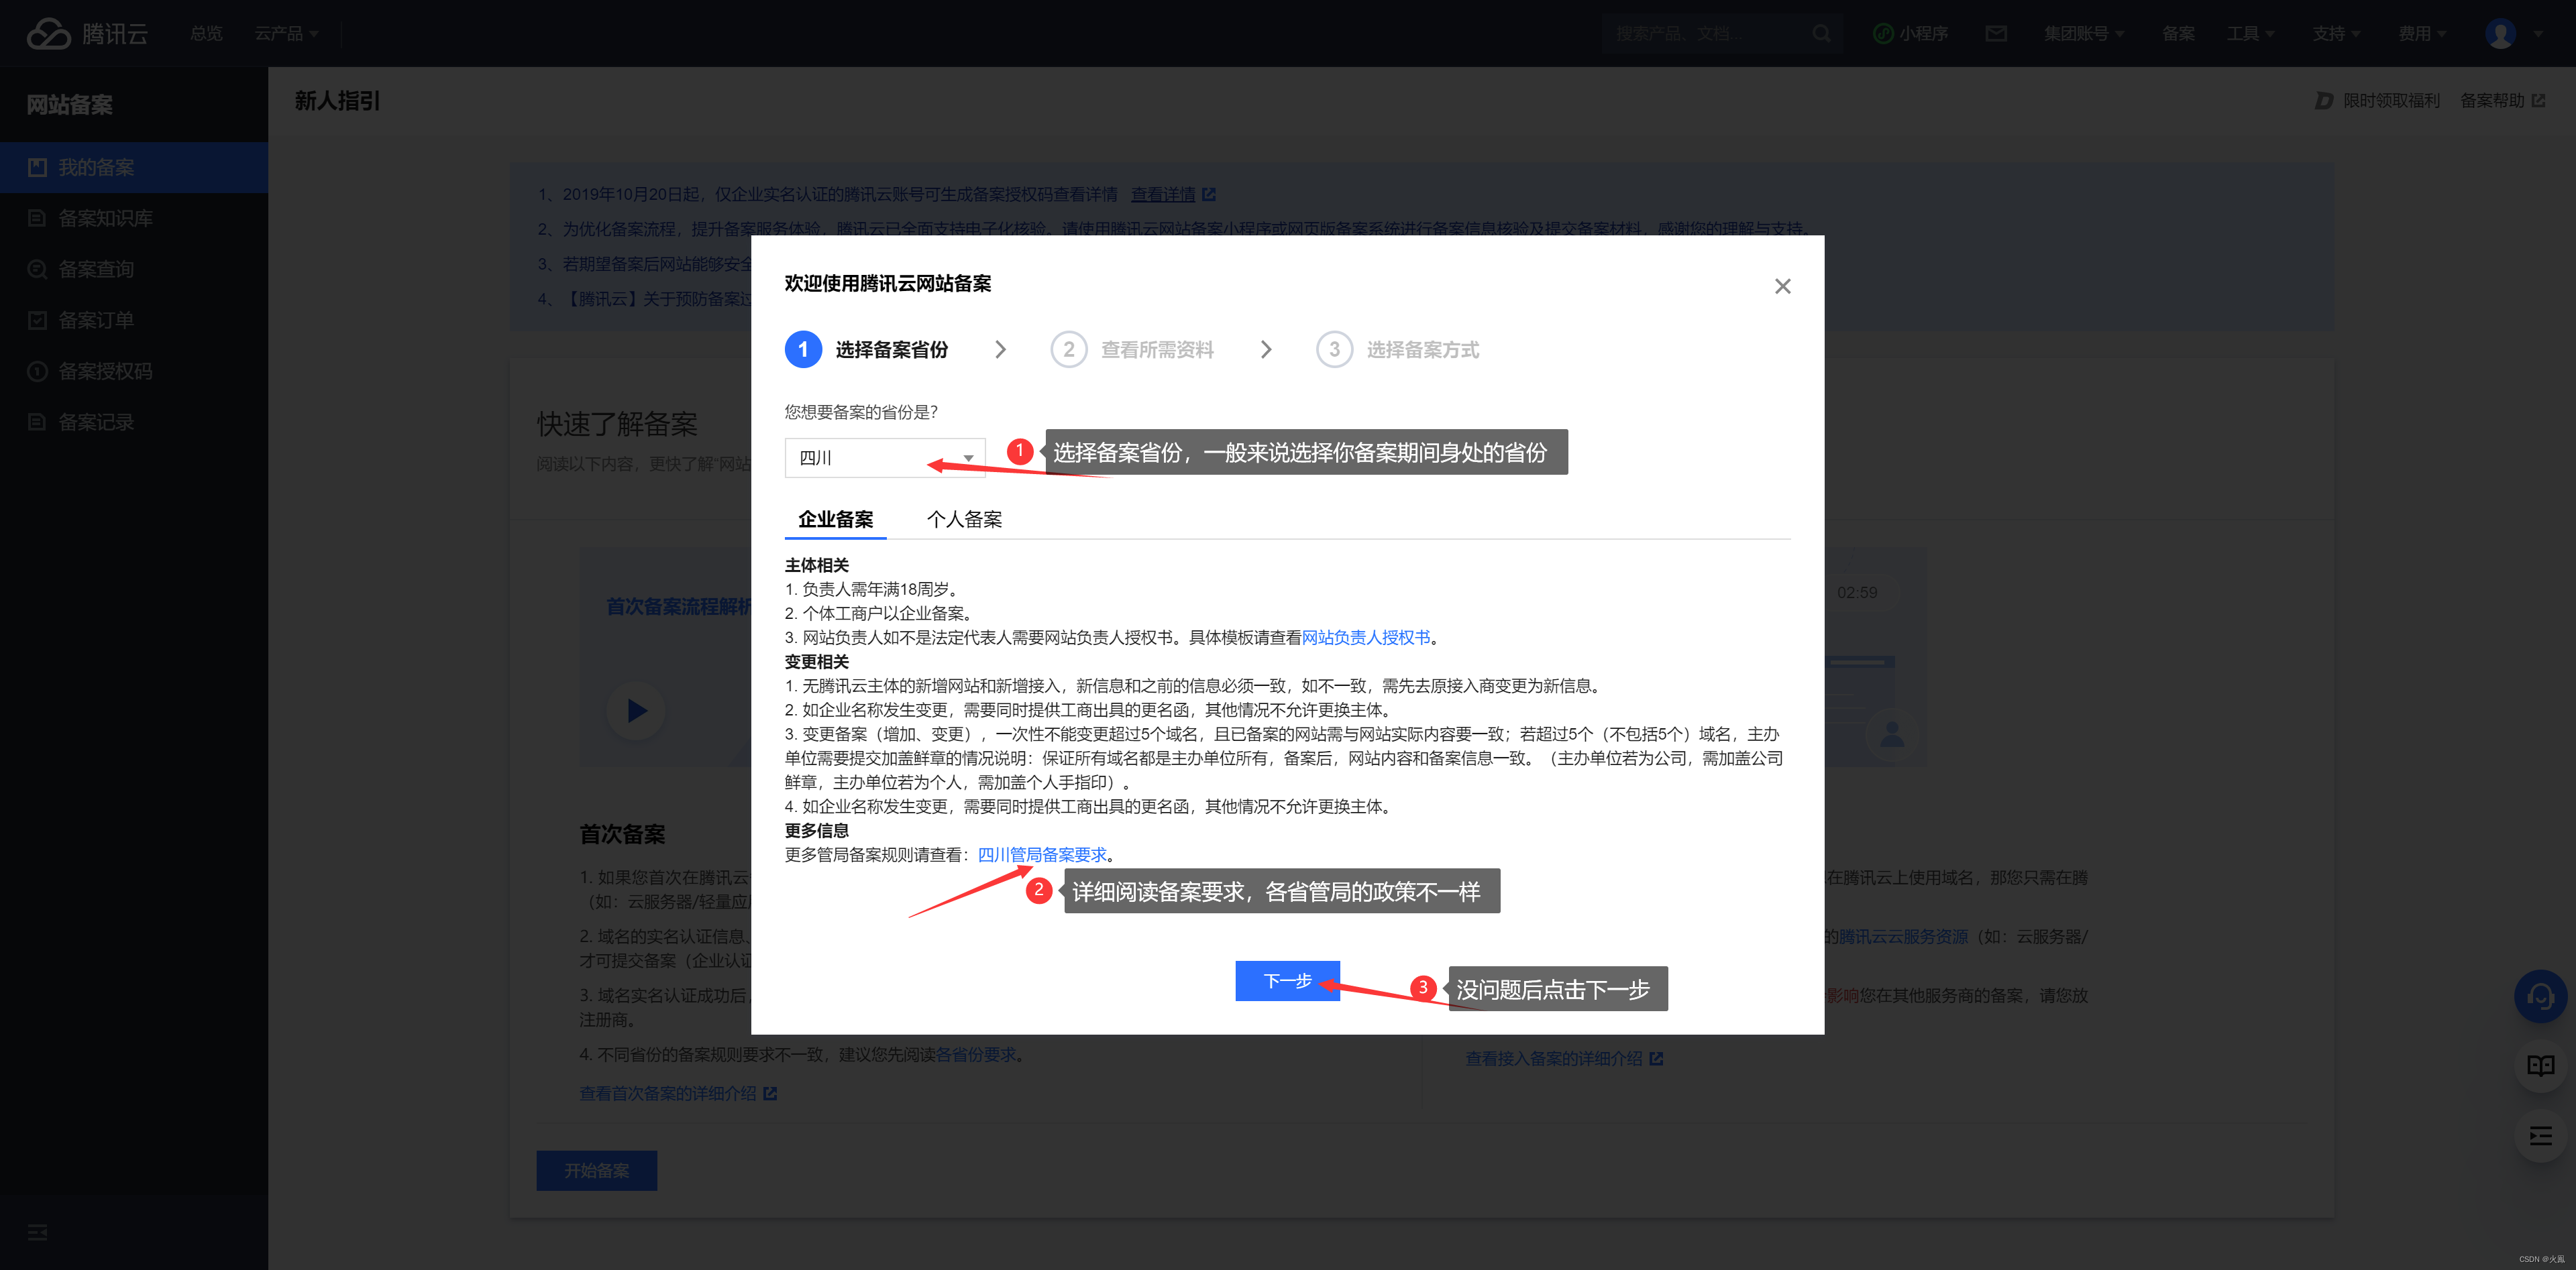The height and width of the screenshot is (1270, 2576).
Task: Open the 网站负责人授权书 link
Action: 1366,638
